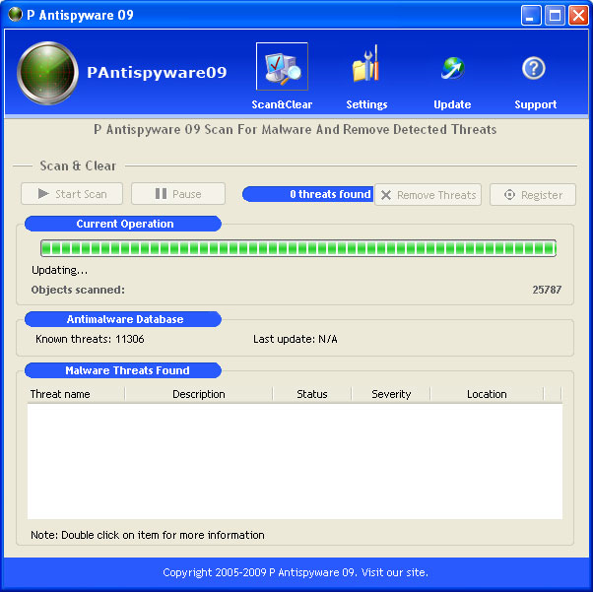
Task: Click the title bar radar app icon
Action: [x=15, y=14]
